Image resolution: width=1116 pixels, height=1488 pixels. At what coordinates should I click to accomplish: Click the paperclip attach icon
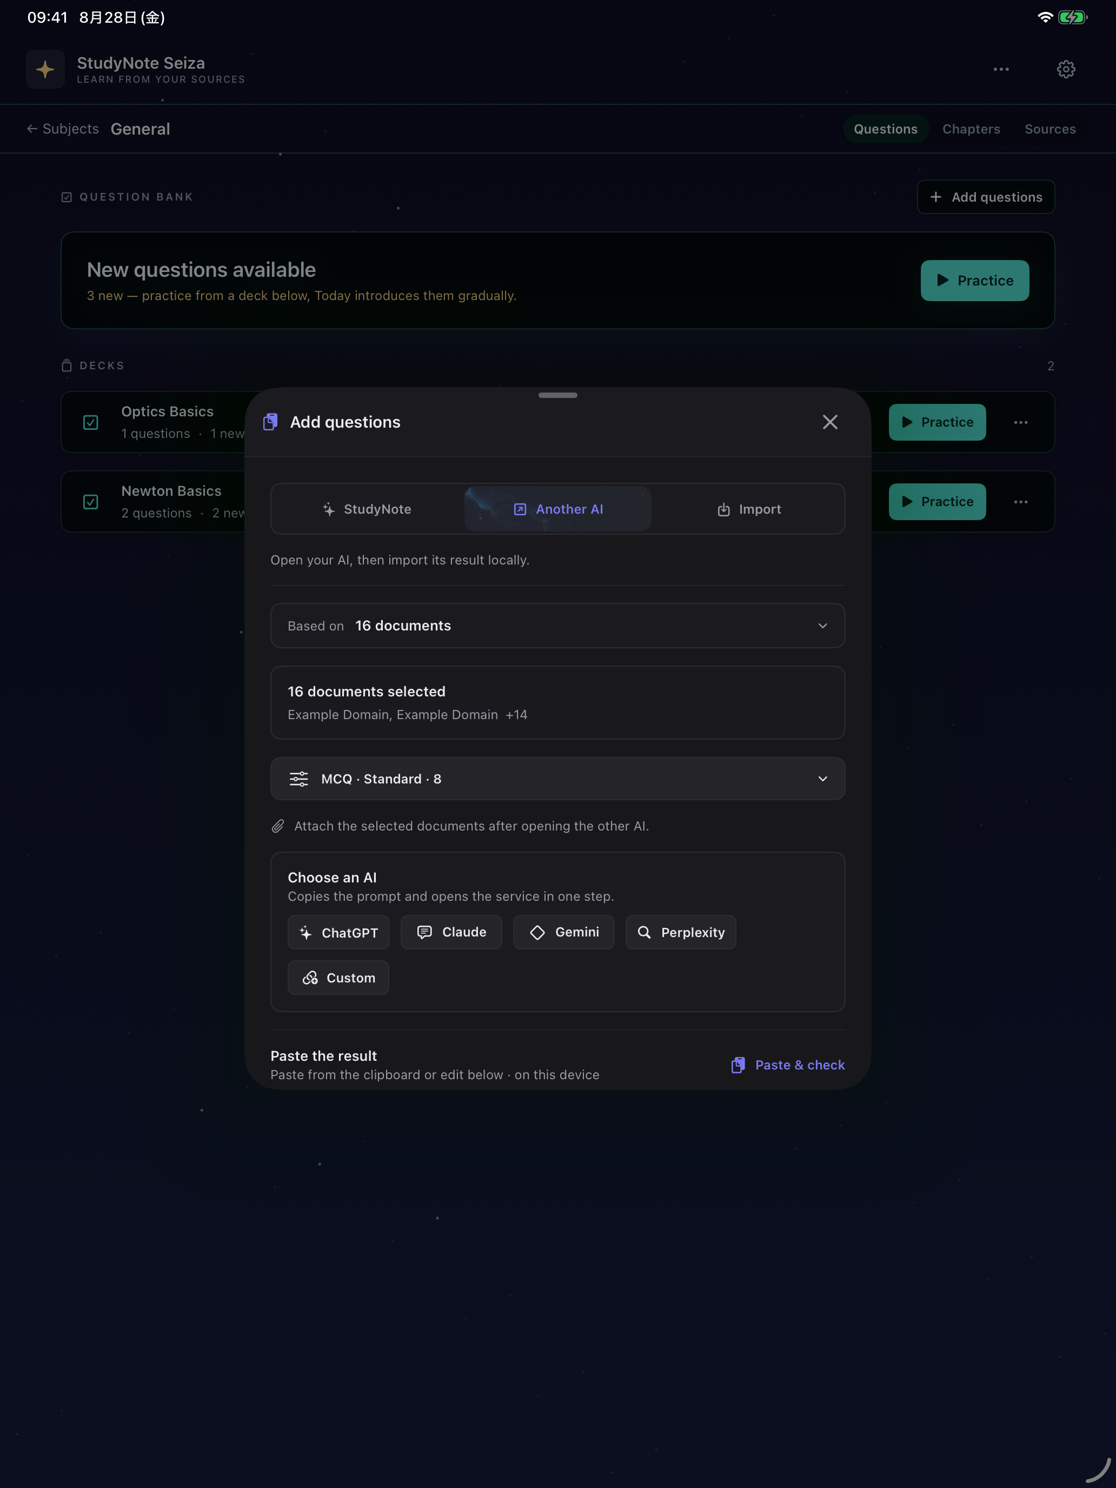pos(278,826)
